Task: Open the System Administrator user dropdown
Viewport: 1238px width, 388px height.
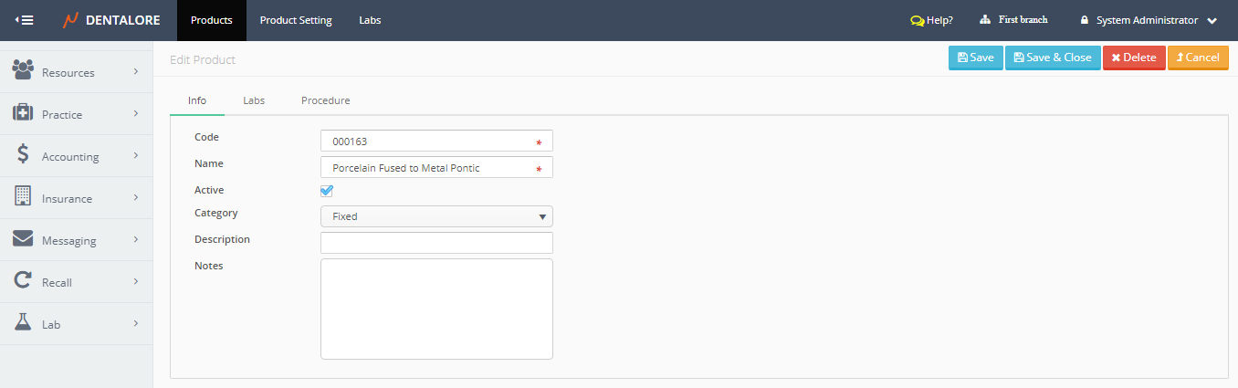Action: 1149,20
